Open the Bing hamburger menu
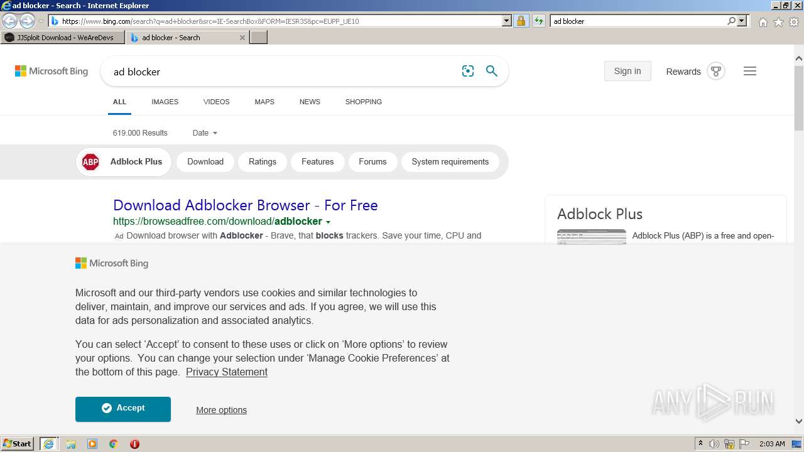Screen dimensions: 804x452 (750, 71)
